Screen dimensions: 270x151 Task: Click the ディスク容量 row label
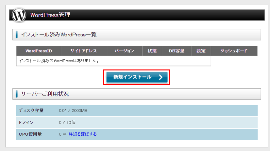point(32,111)
